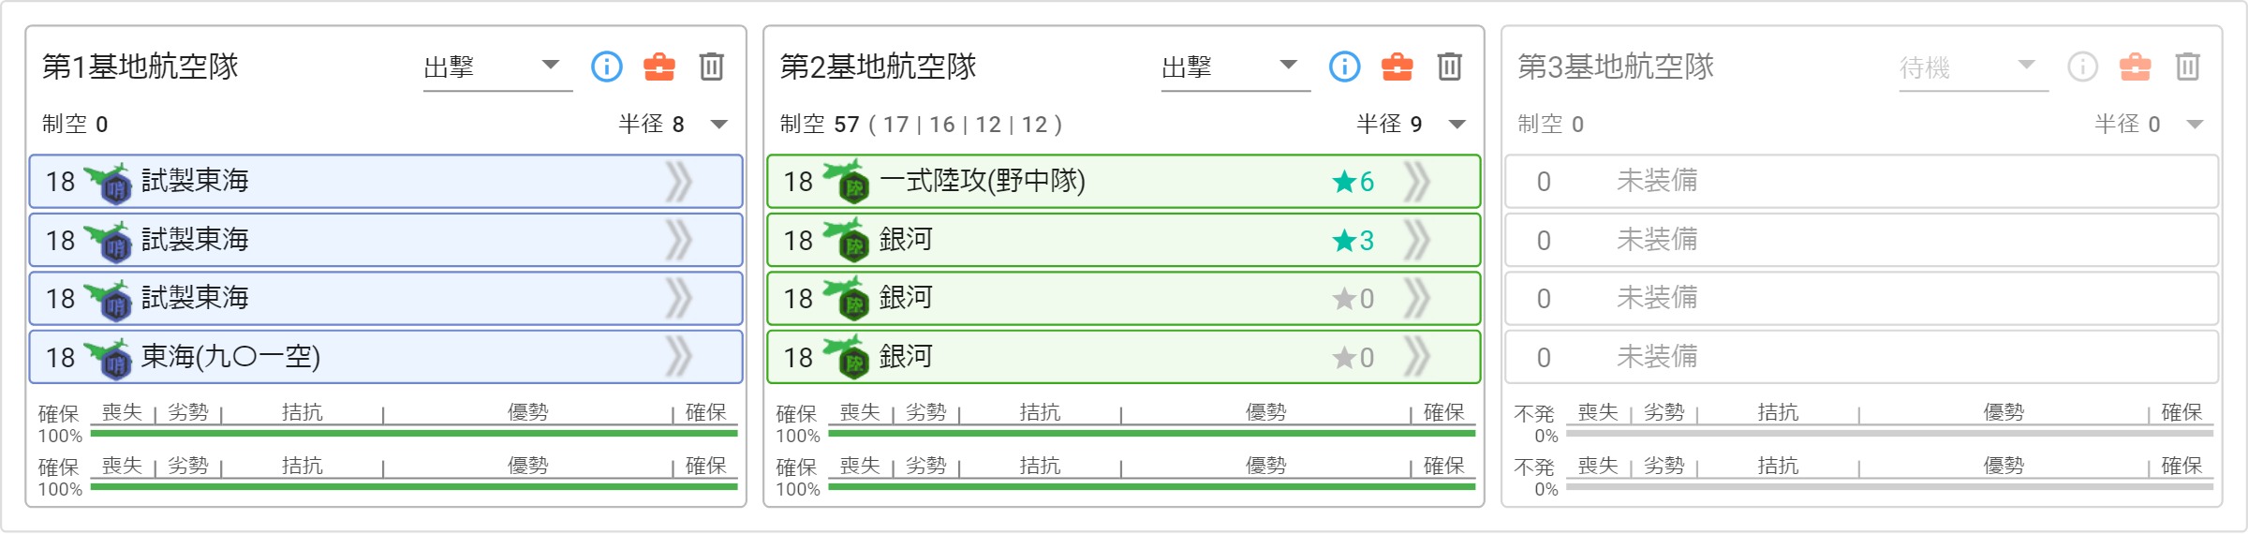Open info icon for 第1基地航空隊
Screen dimensions: 2248x534
(606, 67)
